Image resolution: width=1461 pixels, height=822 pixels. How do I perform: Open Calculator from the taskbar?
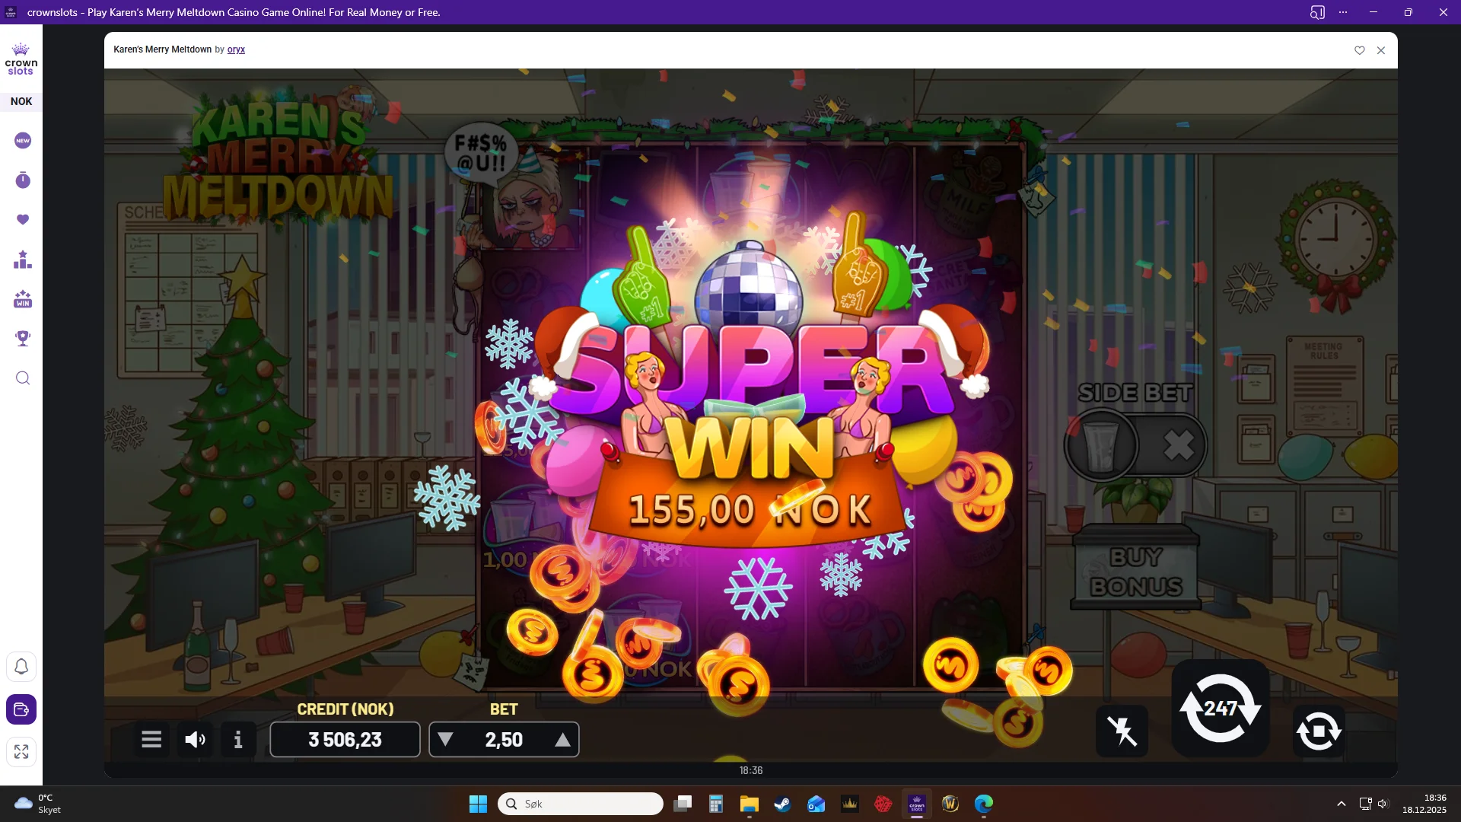tap(716, 804)
